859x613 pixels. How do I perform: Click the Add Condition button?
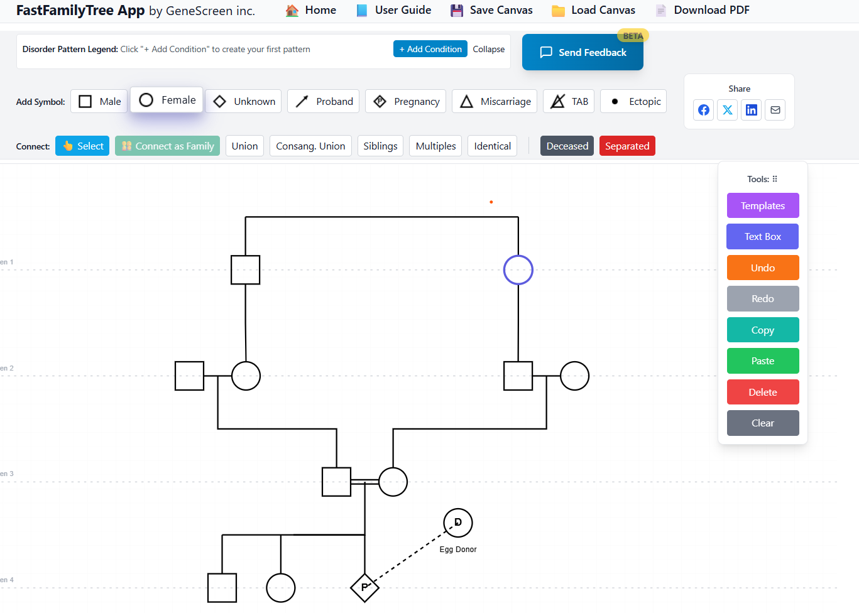click(430, 49)
